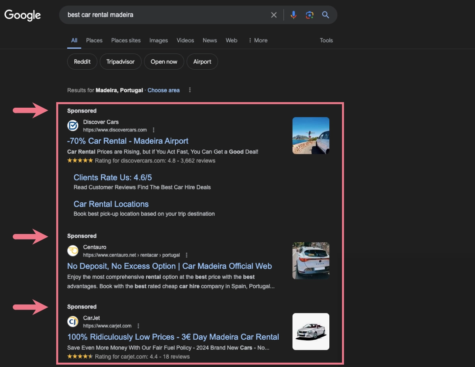Viewport: 475px width, 367px height.
Task: Open the three-dot menu on the Discover Cars ad
Action: click(x=154, y=129)
